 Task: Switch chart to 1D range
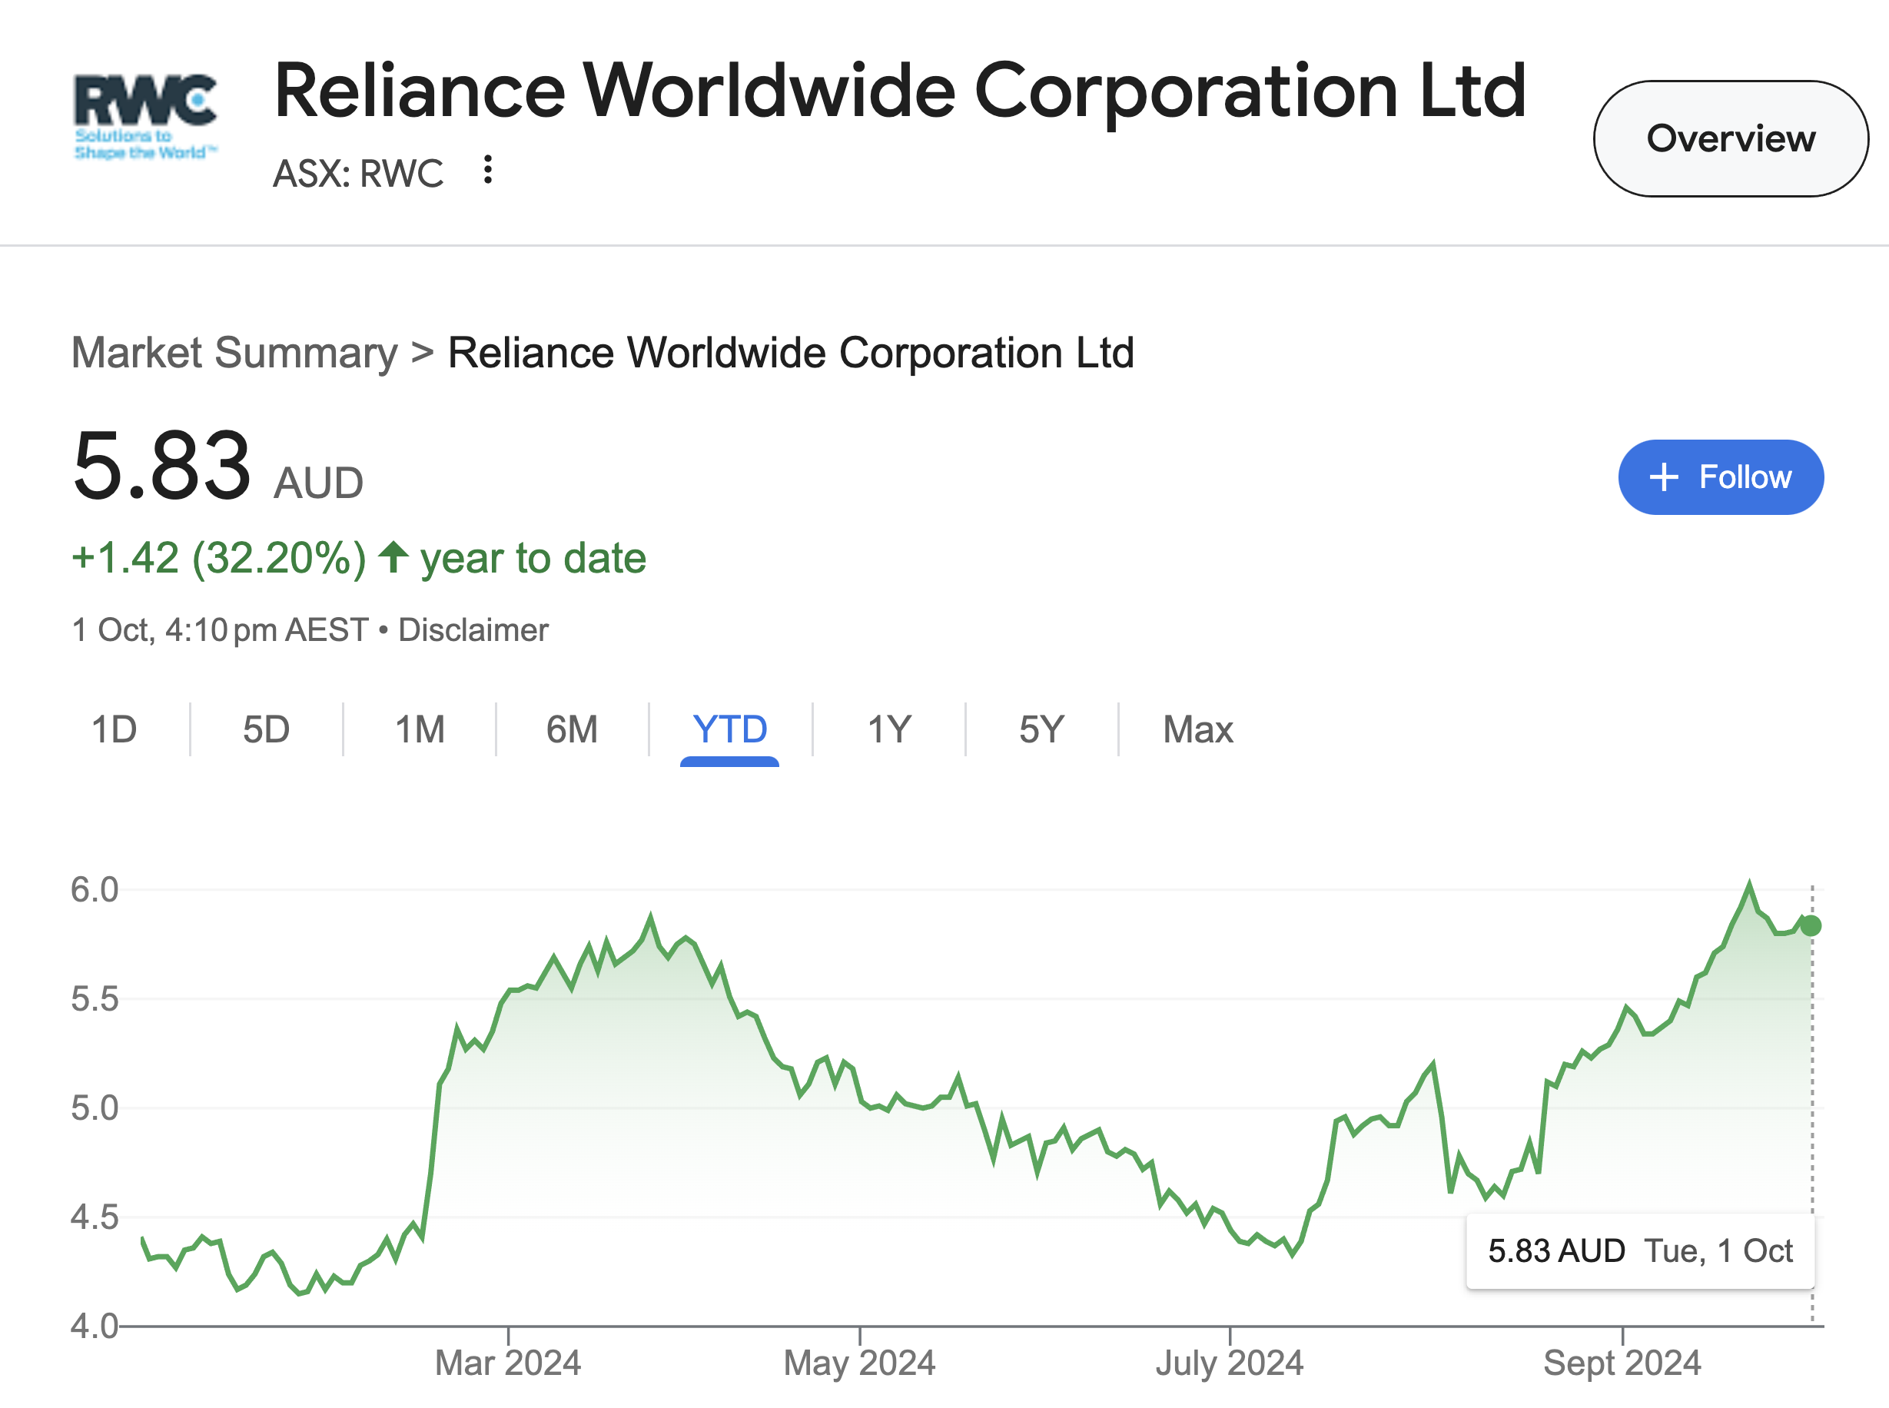[x=113, y=729]
